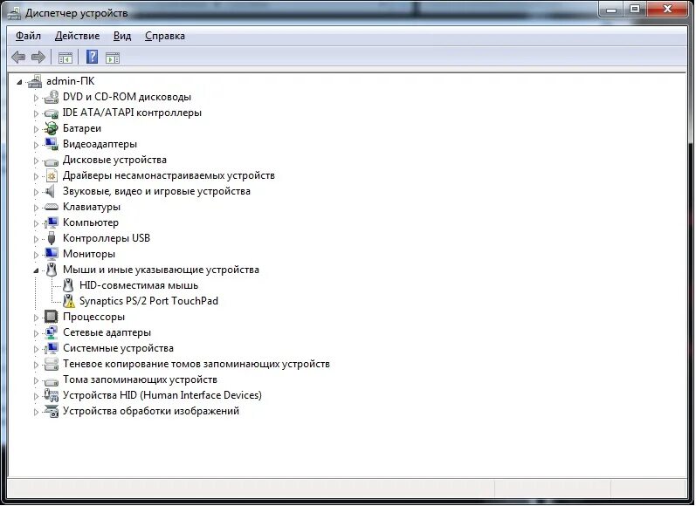Close the Диспетчер устройств window
This screenshot has width=696, height=506.
click(667, 10)
